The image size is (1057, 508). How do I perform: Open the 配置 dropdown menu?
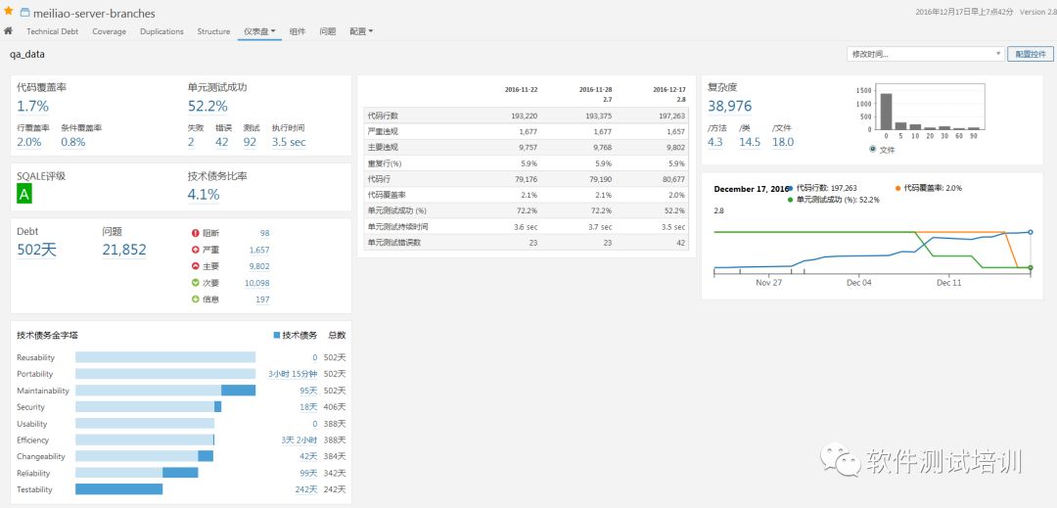(361, 31)
